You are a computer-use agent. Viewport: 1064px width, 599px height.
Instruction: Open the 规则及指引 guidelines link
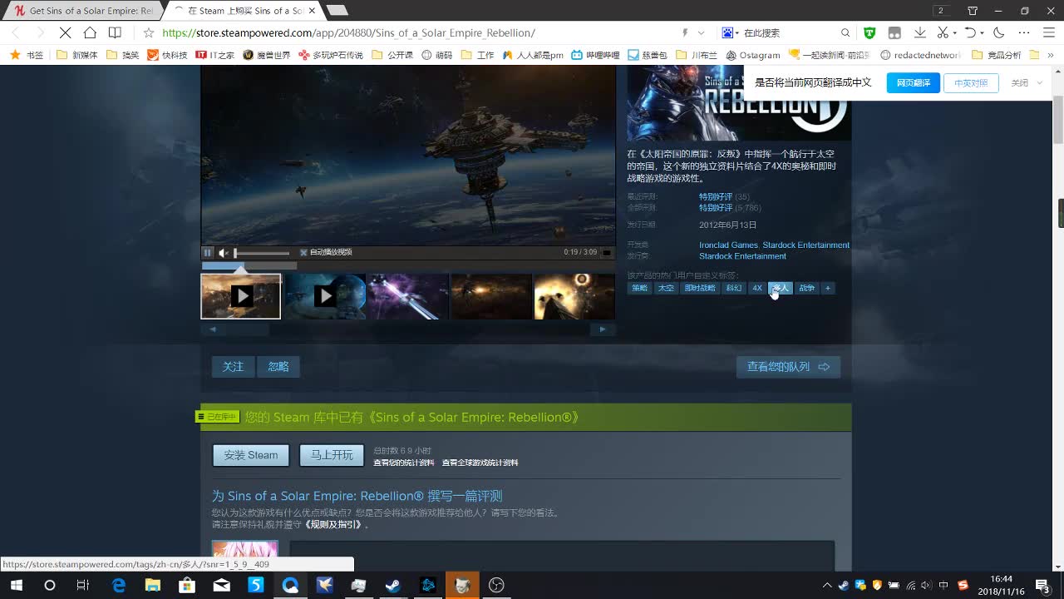[x=333, y=524]
